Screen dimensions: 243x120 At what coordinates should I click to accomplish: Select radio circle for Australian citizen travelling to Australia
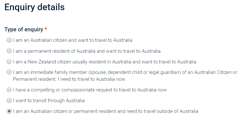9,40
